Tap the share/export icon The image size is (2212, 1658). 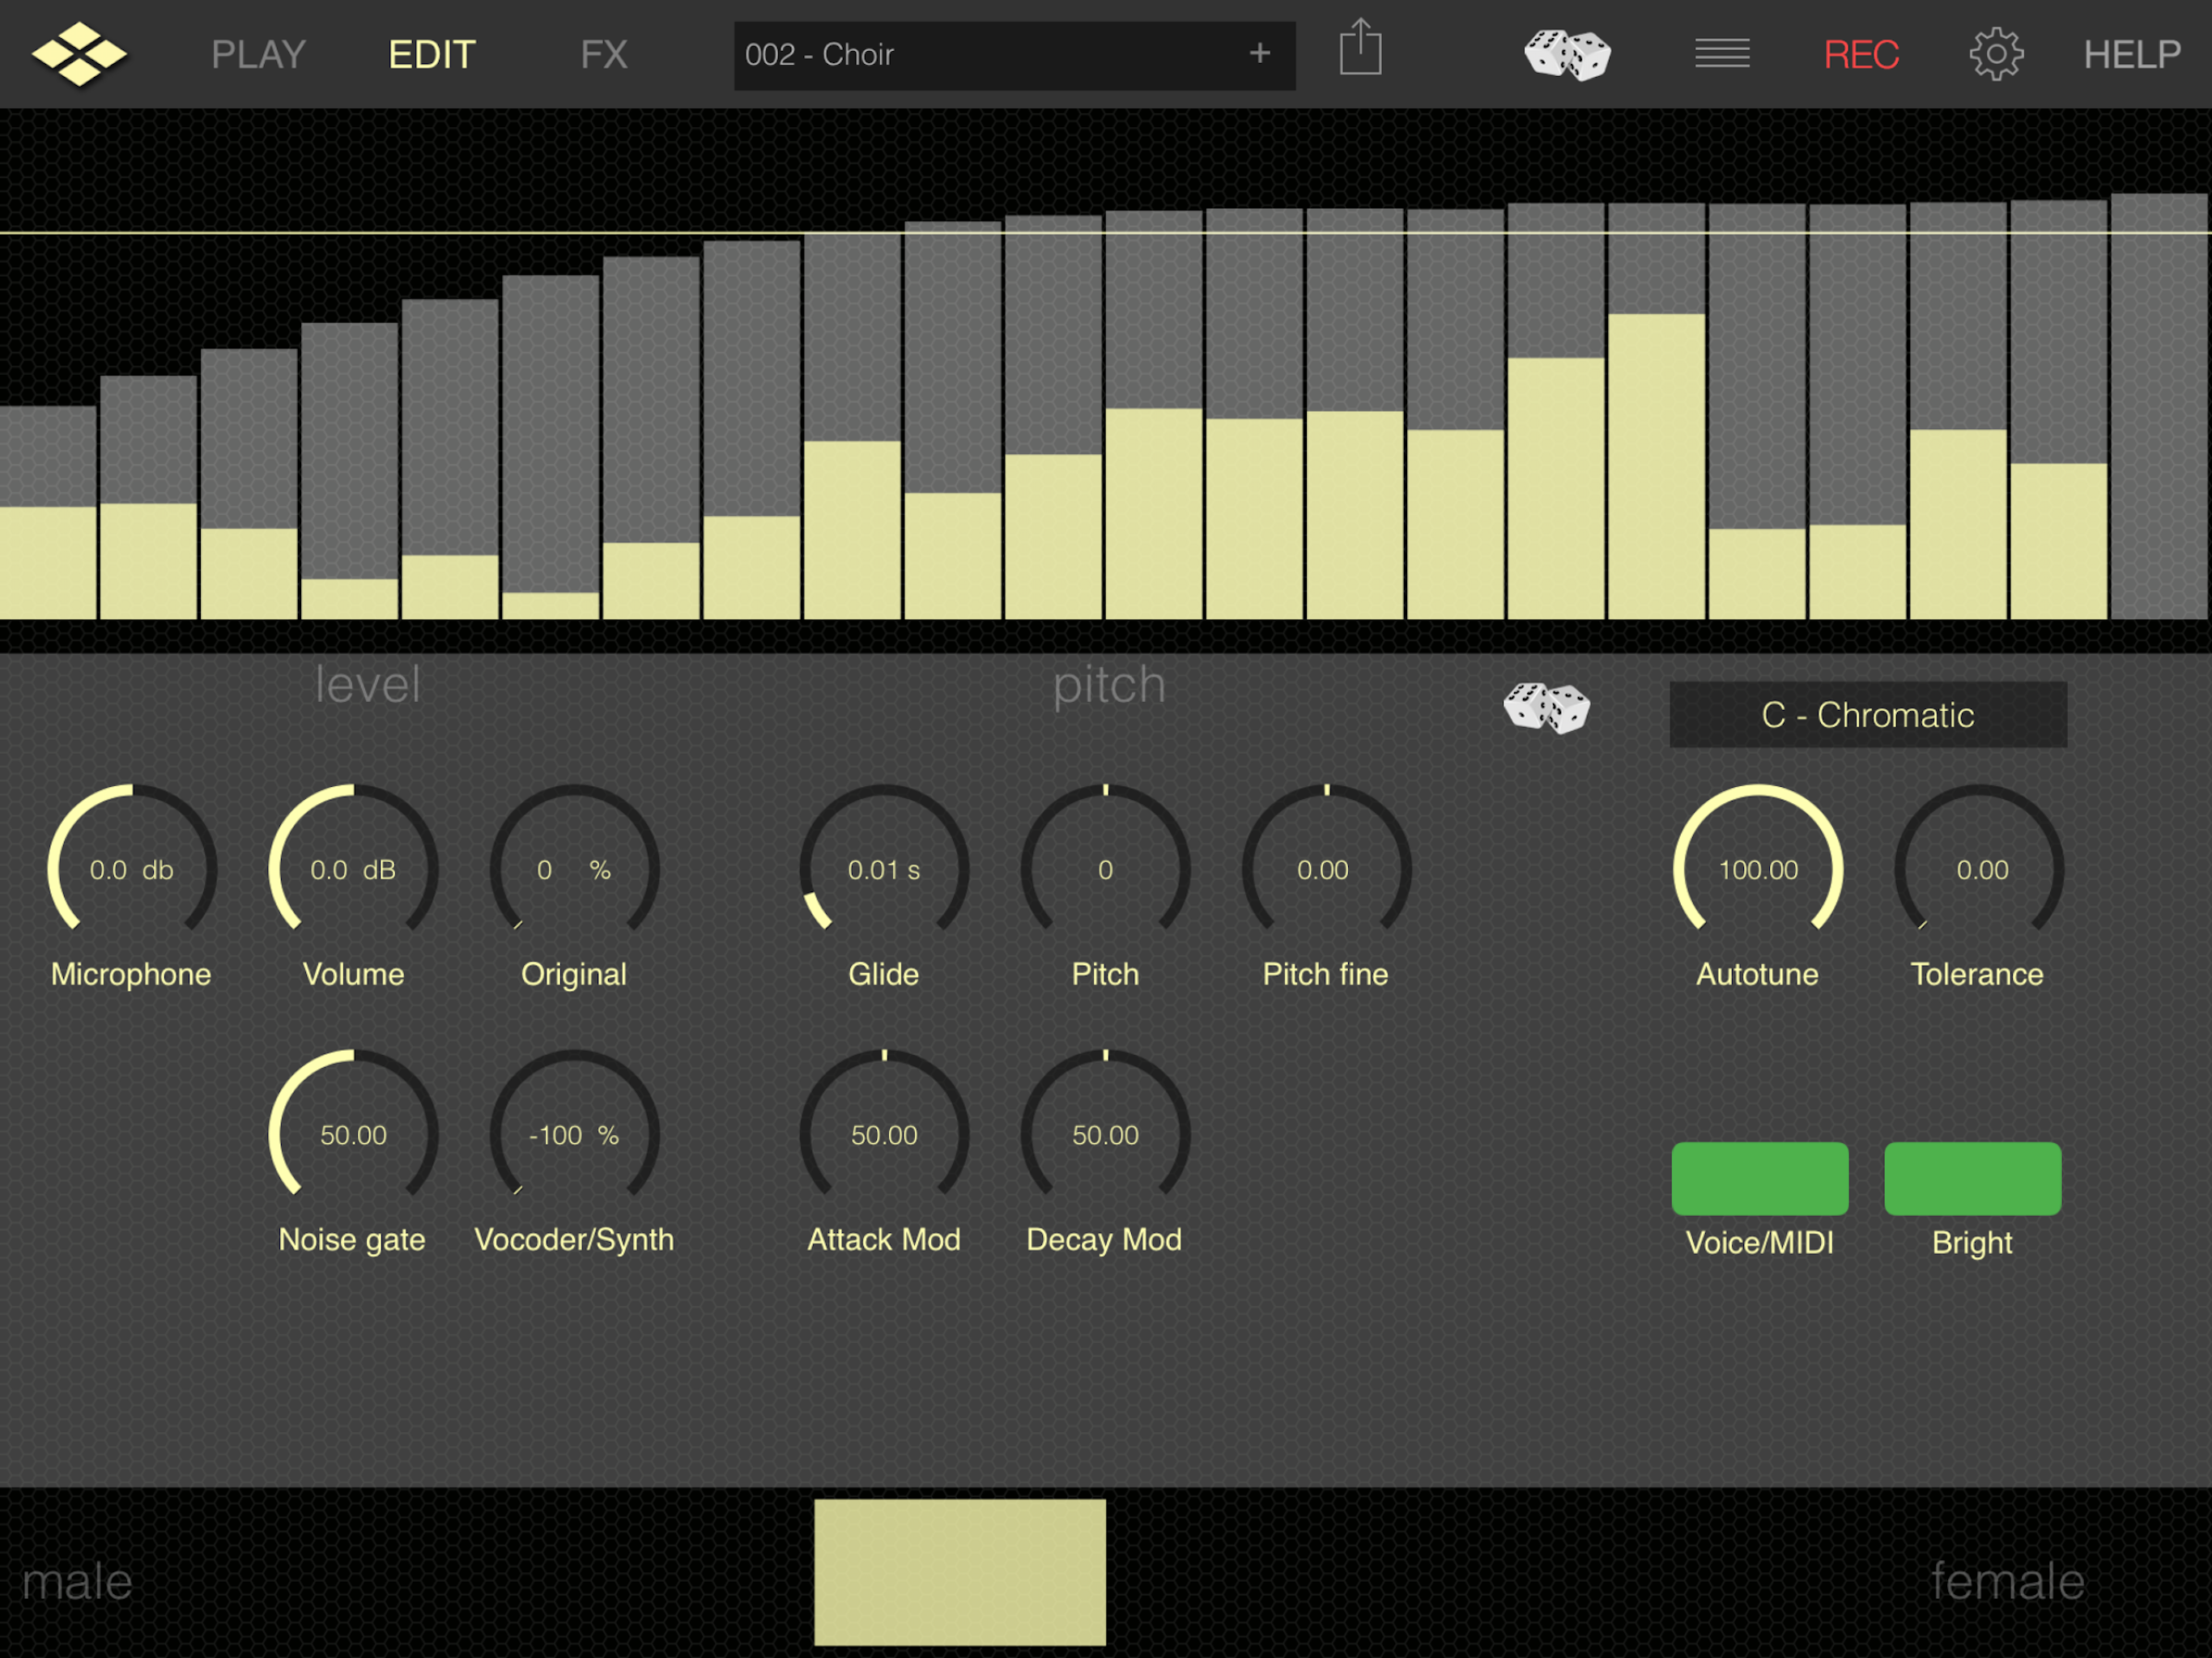[x=1360, y=48]
